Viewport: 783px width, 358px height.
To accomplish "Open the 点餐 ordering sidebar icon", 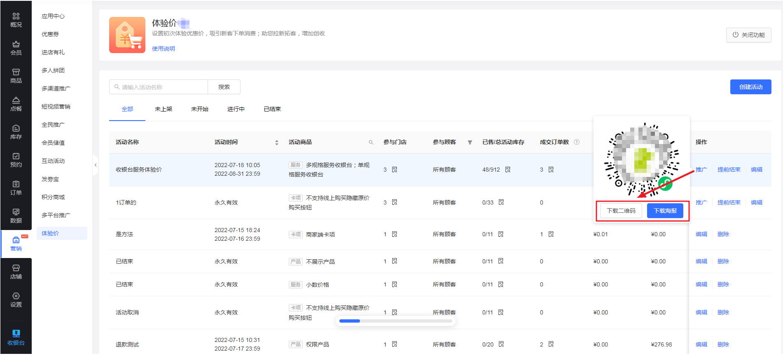I will (x=16, y=104).
